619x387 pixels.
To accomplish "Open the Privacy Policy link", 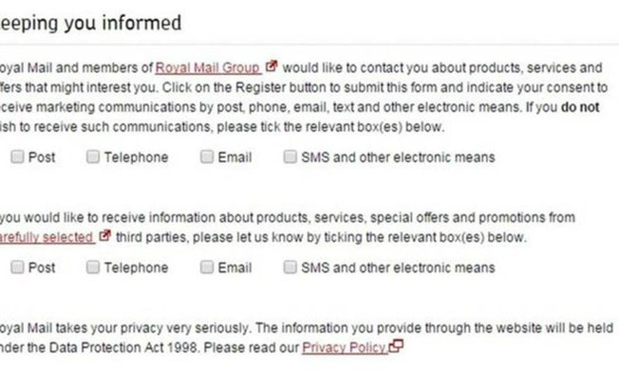I will (344, 348).
